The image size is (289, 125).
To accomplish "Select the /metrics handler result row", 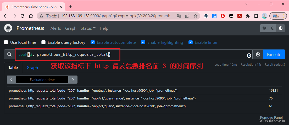I will coord(144,90).
